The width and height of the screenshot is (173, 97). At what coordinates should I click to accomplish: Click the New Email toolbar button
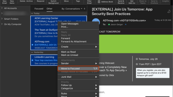[4, 2]
